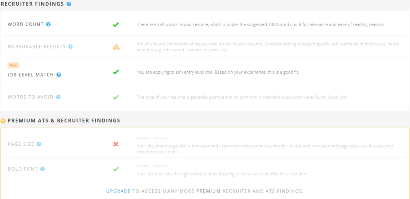Viewport: 410px width, 199px height.
Task: Click the Upgrade link
Action: (x=119, y=191)
